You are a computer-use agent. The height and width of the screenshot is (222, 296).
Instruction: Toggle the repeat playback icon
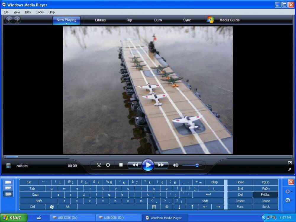coord(108,165)
